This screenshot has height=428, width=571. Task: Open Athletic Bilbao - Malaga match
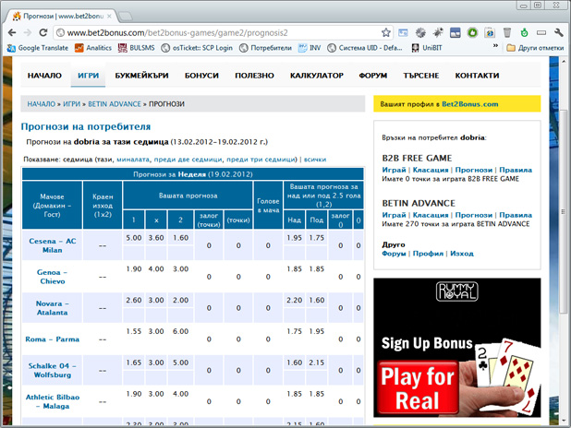coord(52,401)
